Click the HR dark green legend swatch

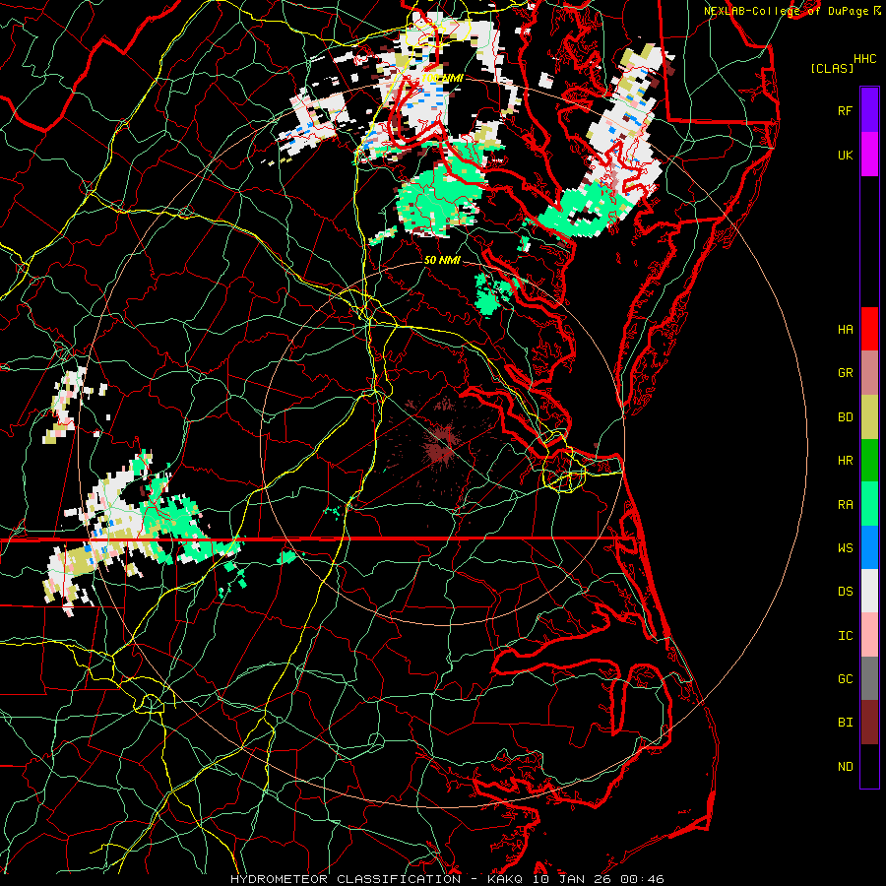pyautogui.click(x=869, y=461)
